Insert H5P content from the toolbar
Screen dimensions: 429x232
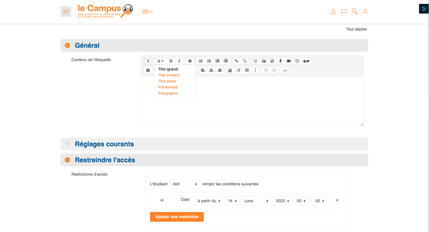tap(306, 61)
